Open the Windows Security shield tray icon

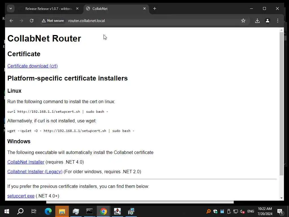215,211
